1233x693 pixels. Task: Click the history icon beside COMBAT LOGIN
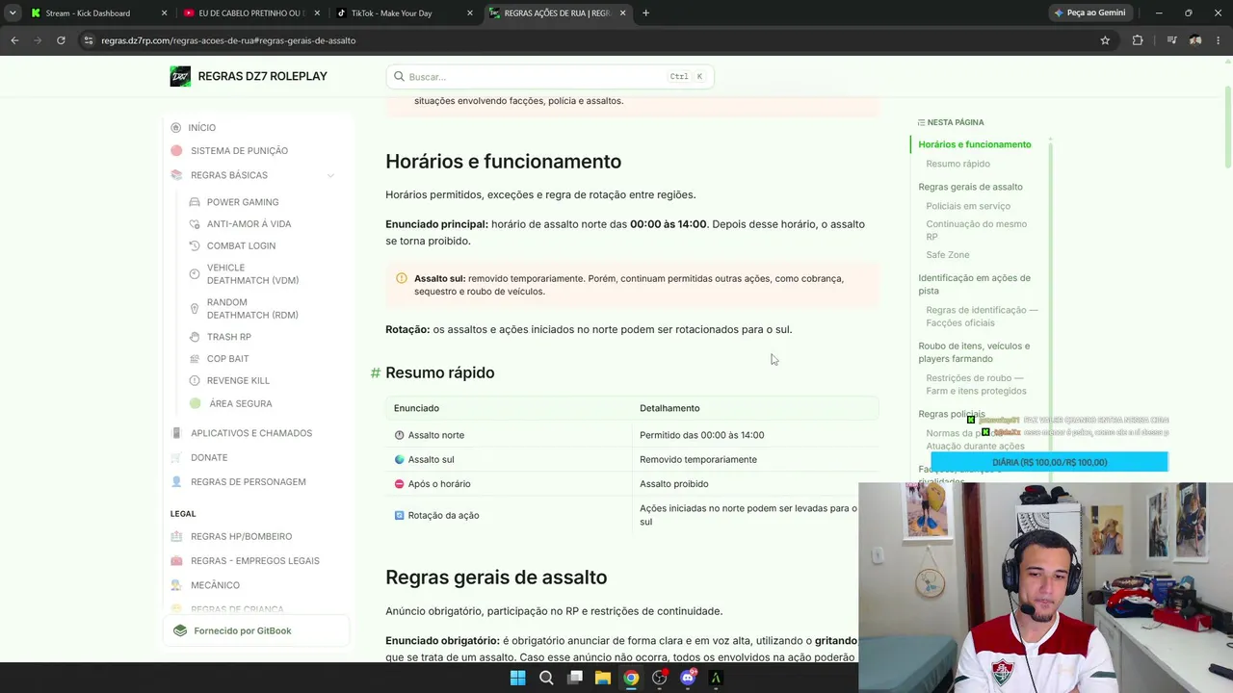click(x=195, y=245)
